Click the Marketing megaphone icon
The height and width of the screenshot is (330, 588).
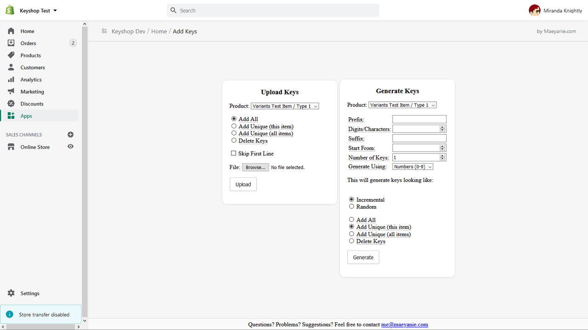[x=11, y=92]
